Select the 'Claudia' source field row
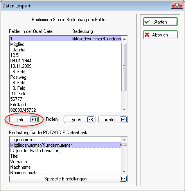185x191 pixels. tap(65, 50)
